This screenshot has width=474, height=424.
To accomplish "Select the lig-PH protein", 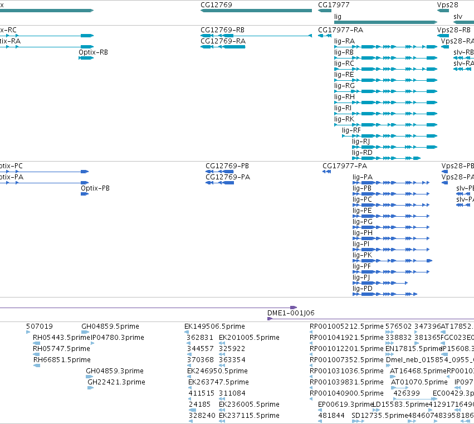I will 363,233.
